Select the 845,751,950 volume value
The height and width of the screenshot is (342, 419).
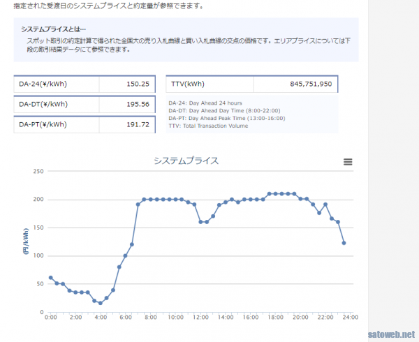coord(296,84)
